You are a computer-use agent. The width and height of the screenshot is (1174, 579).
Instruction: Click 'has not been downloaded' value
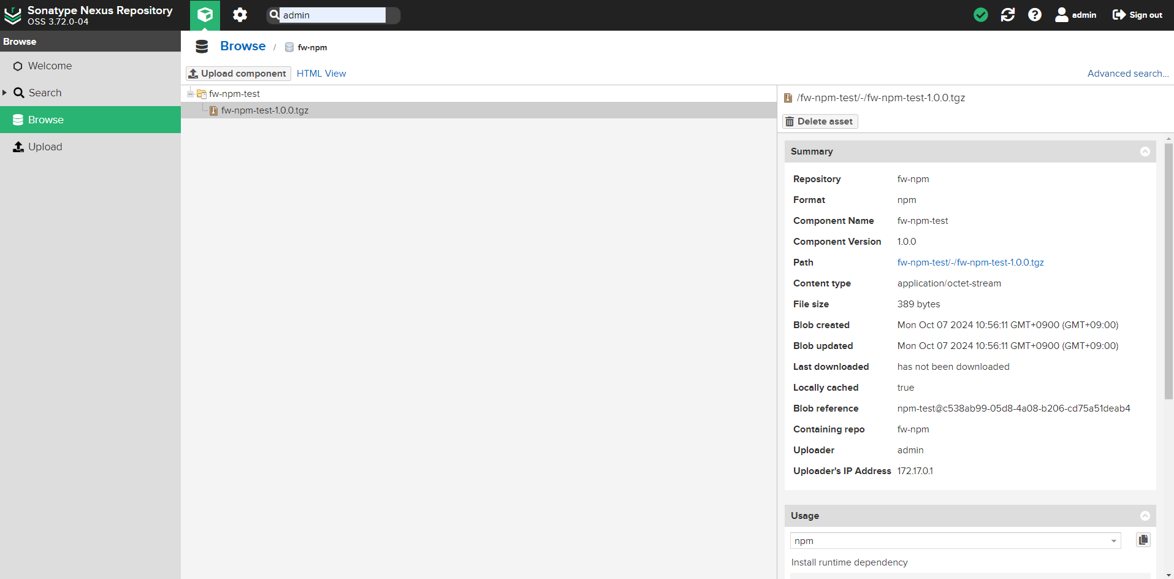click(x=953, y=367)
